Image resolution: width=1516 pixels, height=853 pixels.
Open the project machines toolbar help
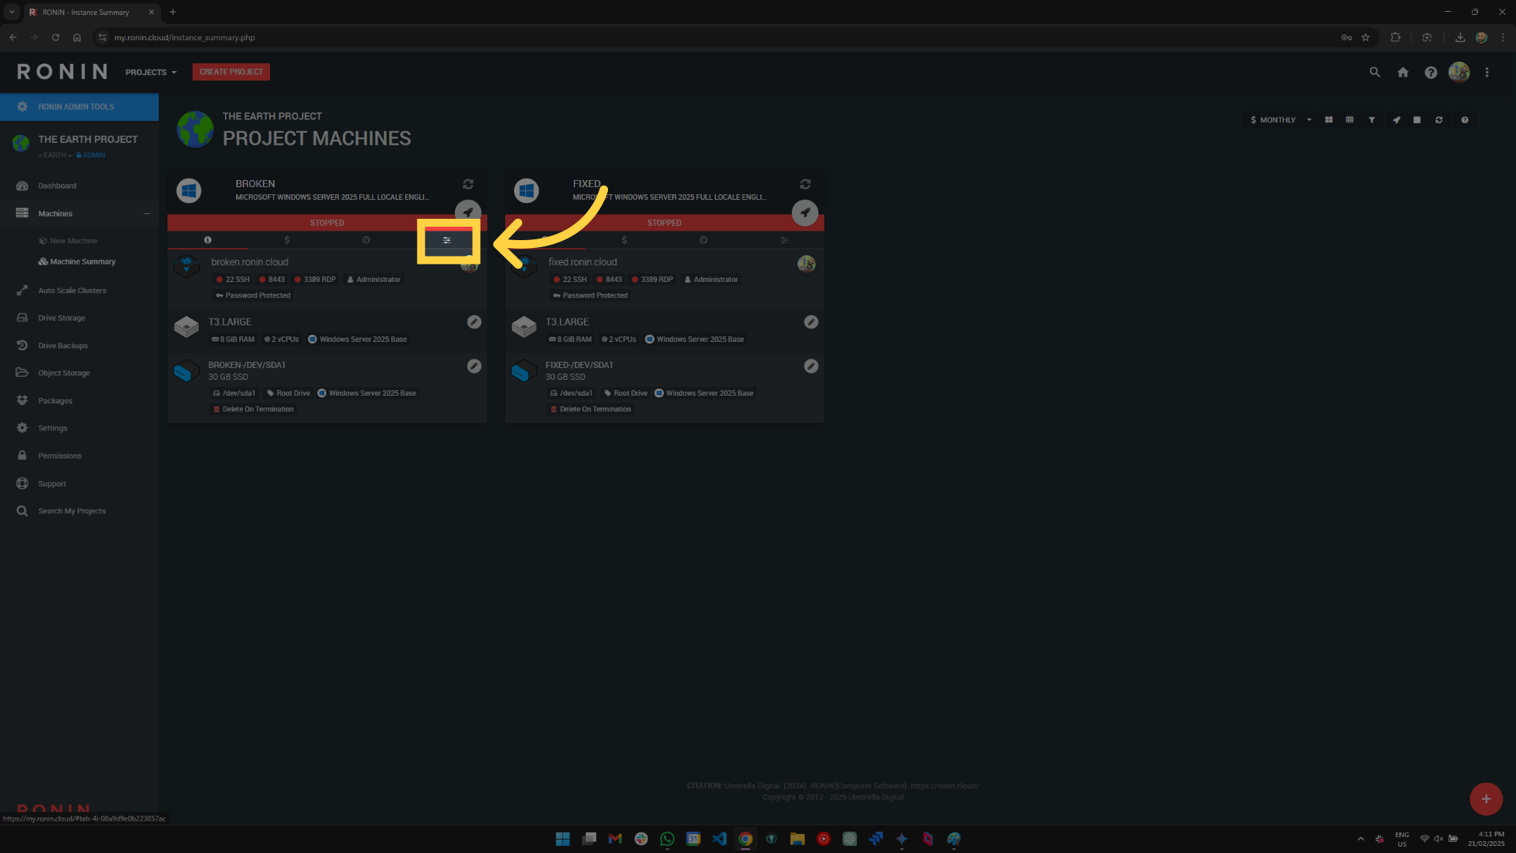pos(1465,120)
